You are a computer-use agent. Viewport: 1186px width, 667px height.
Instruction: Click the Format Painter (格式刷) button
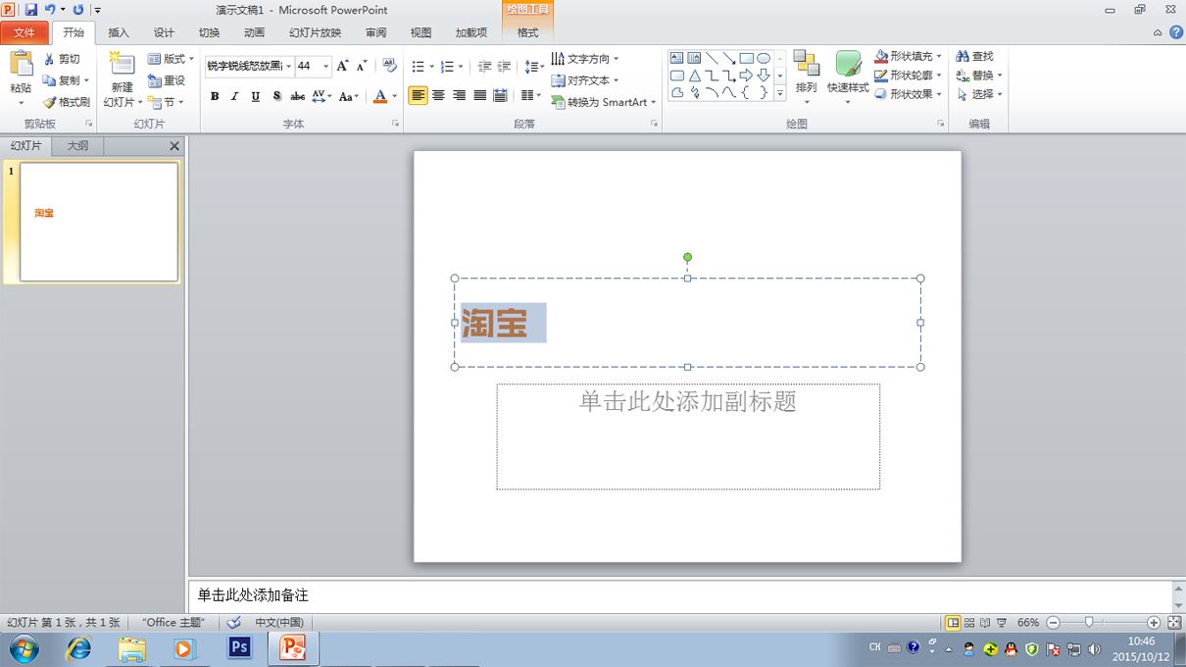67,102
